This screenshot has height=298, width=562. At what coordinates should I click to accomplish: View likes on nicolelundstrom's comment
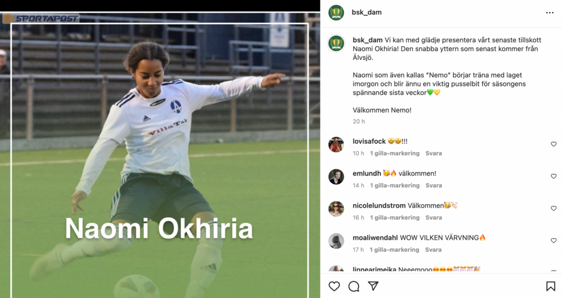click(395, 218)
